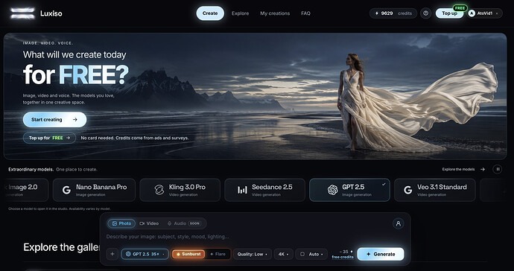514x271 pixels.
Task: Click the round help icon beside credits
Action: point(425,13)
